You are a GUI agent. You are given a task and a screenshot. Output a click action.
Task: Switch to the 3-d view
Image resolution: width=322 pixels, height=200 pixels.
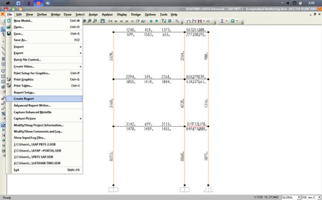[x=110, y=21]
